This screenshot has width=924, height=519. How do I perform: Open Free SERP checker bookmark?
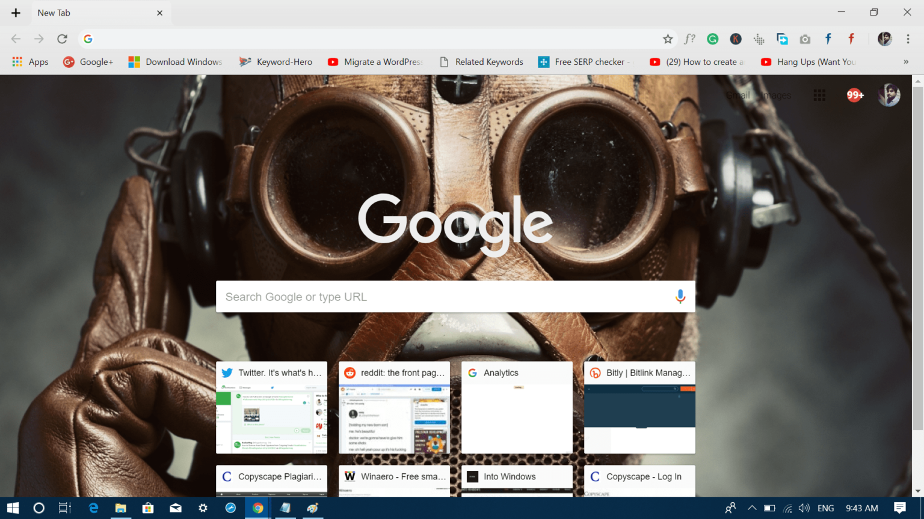pyautogui.click(x=585, y=62)
